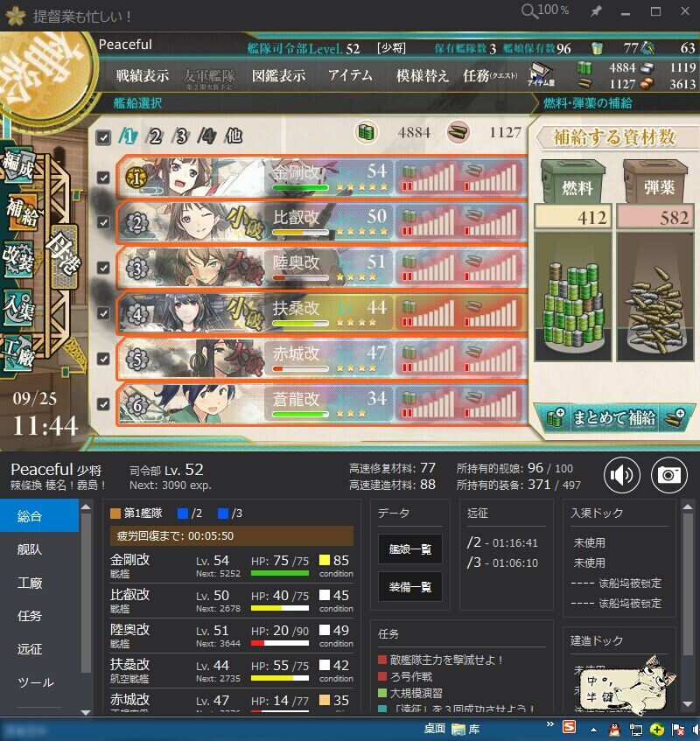Click the pin window icon in title bar

pos(596,11)
